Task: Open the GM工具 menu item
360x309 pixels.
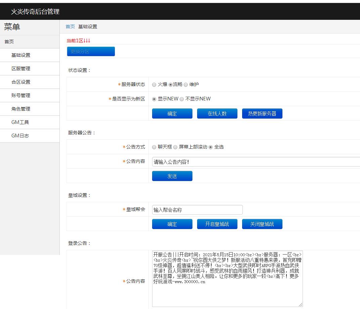Action: (20, 122)
